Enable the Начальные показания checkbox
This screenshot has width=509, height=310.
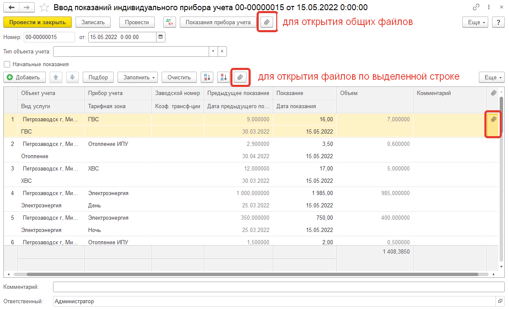pyautogui.click(x=7, y=64)
